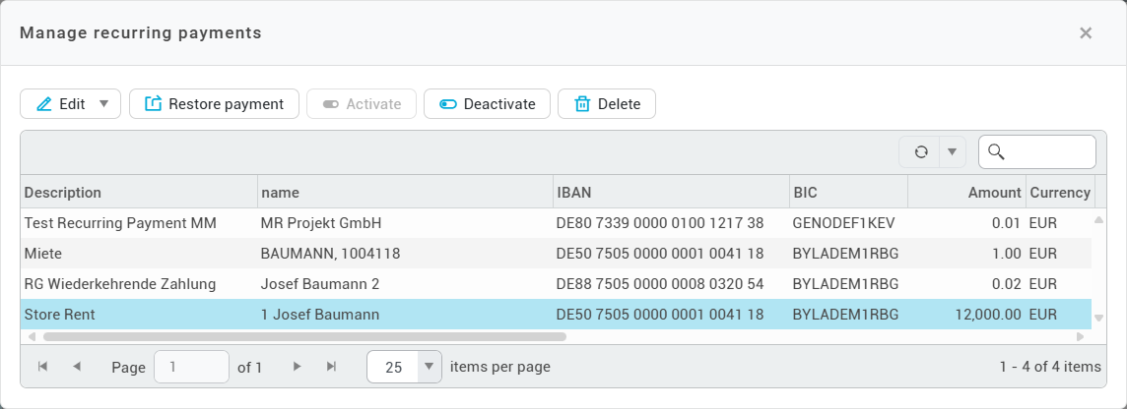Go to the previous page arrow
The width and height of the screenshot is (1127, 409).
(77, 367)
